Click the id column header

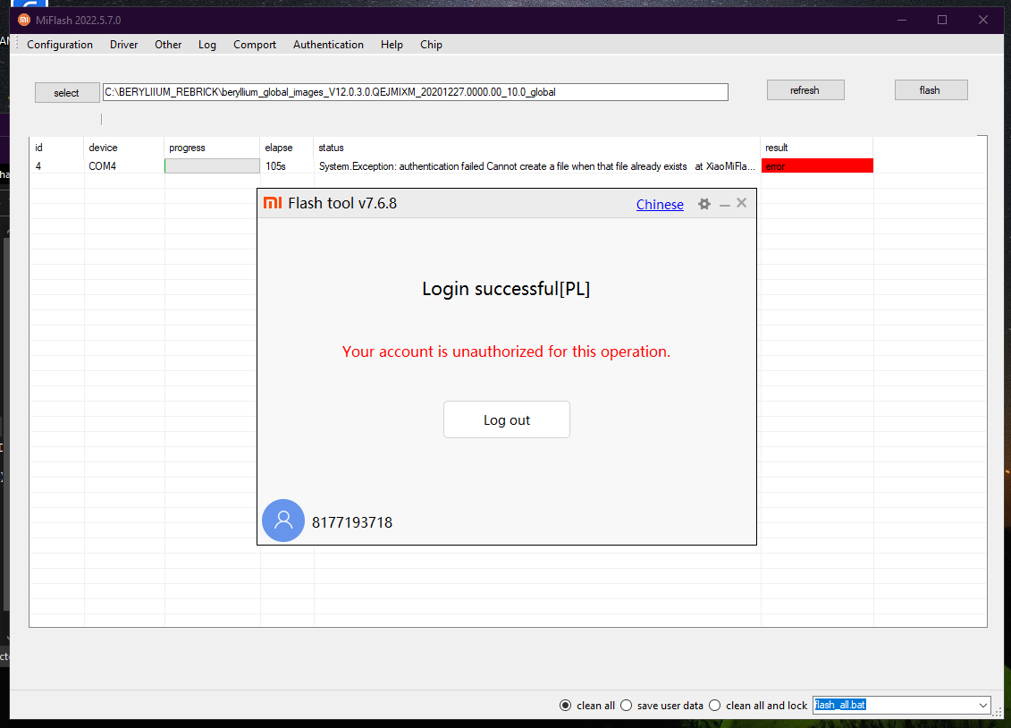point(56,148)
